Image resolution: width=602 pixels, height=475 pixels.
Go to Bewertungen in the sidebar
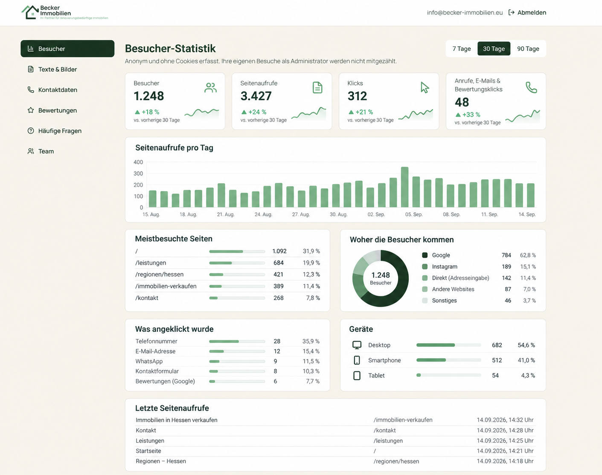tap(67, 110)
